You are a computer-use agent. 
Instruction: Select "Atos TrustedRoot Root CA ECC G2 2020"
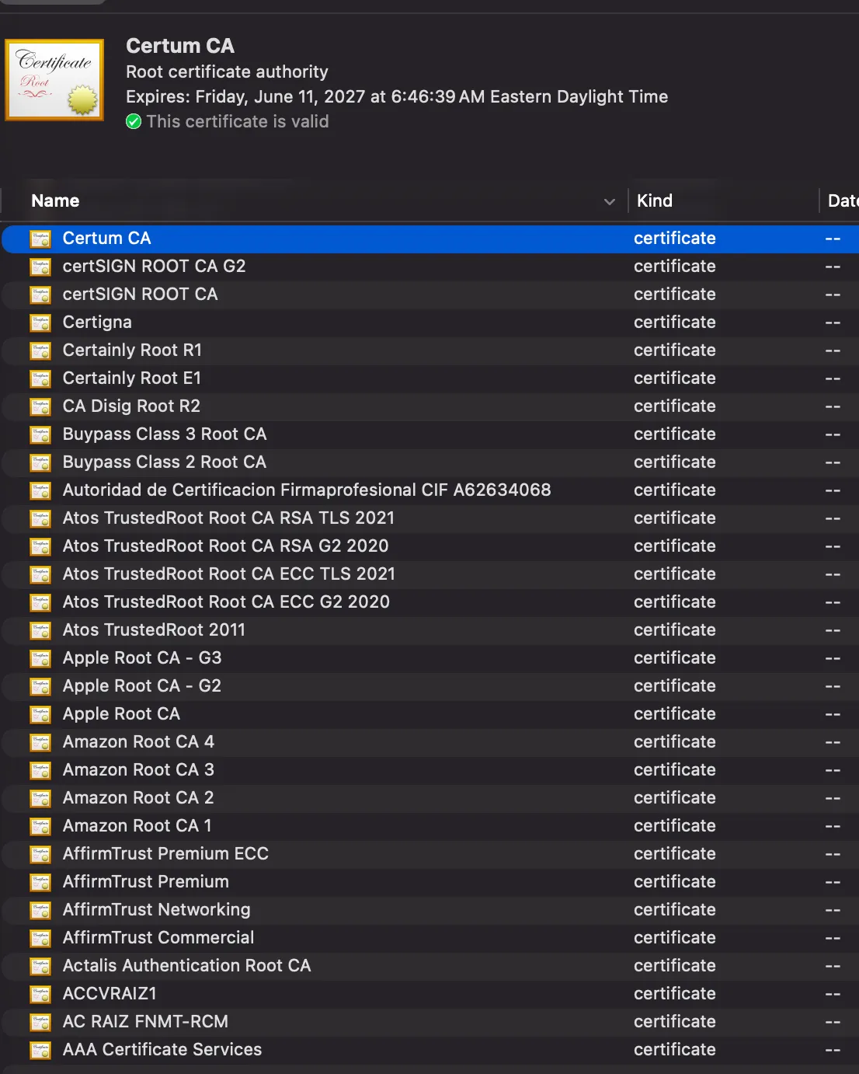(x=226, y=602)
